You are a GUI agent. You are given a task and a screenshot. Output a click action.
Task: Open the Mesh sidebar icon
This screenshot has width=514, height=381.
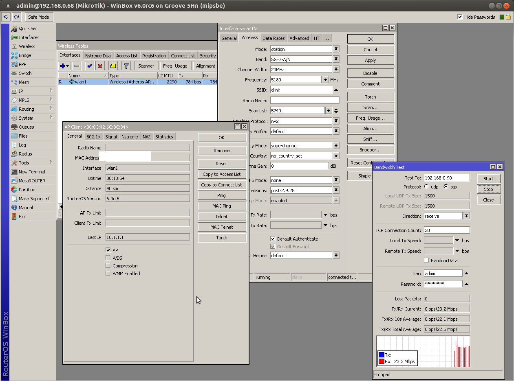click(x=14, y=82)
